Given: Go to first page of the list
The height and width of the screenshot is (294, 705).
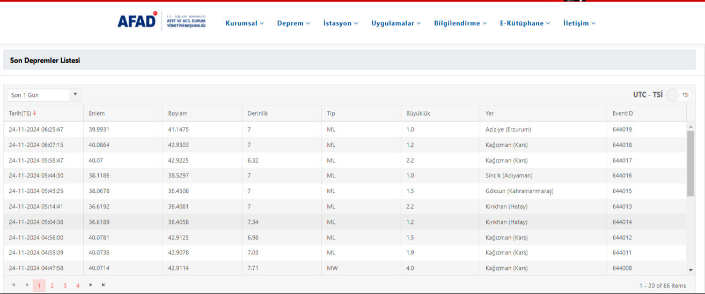Looking at the screenshot, I should tap(13, 285).
